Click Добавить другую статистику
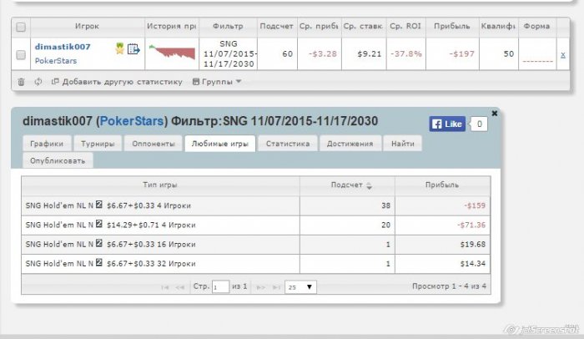Screen dimensions: 584x339 pyautogui.click(x=117, y=82)
